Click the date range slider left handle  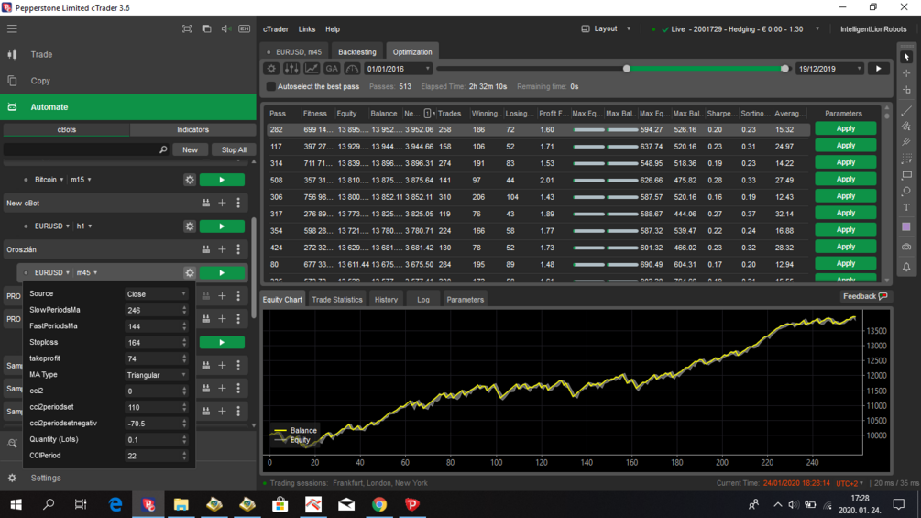coord(627,69)
